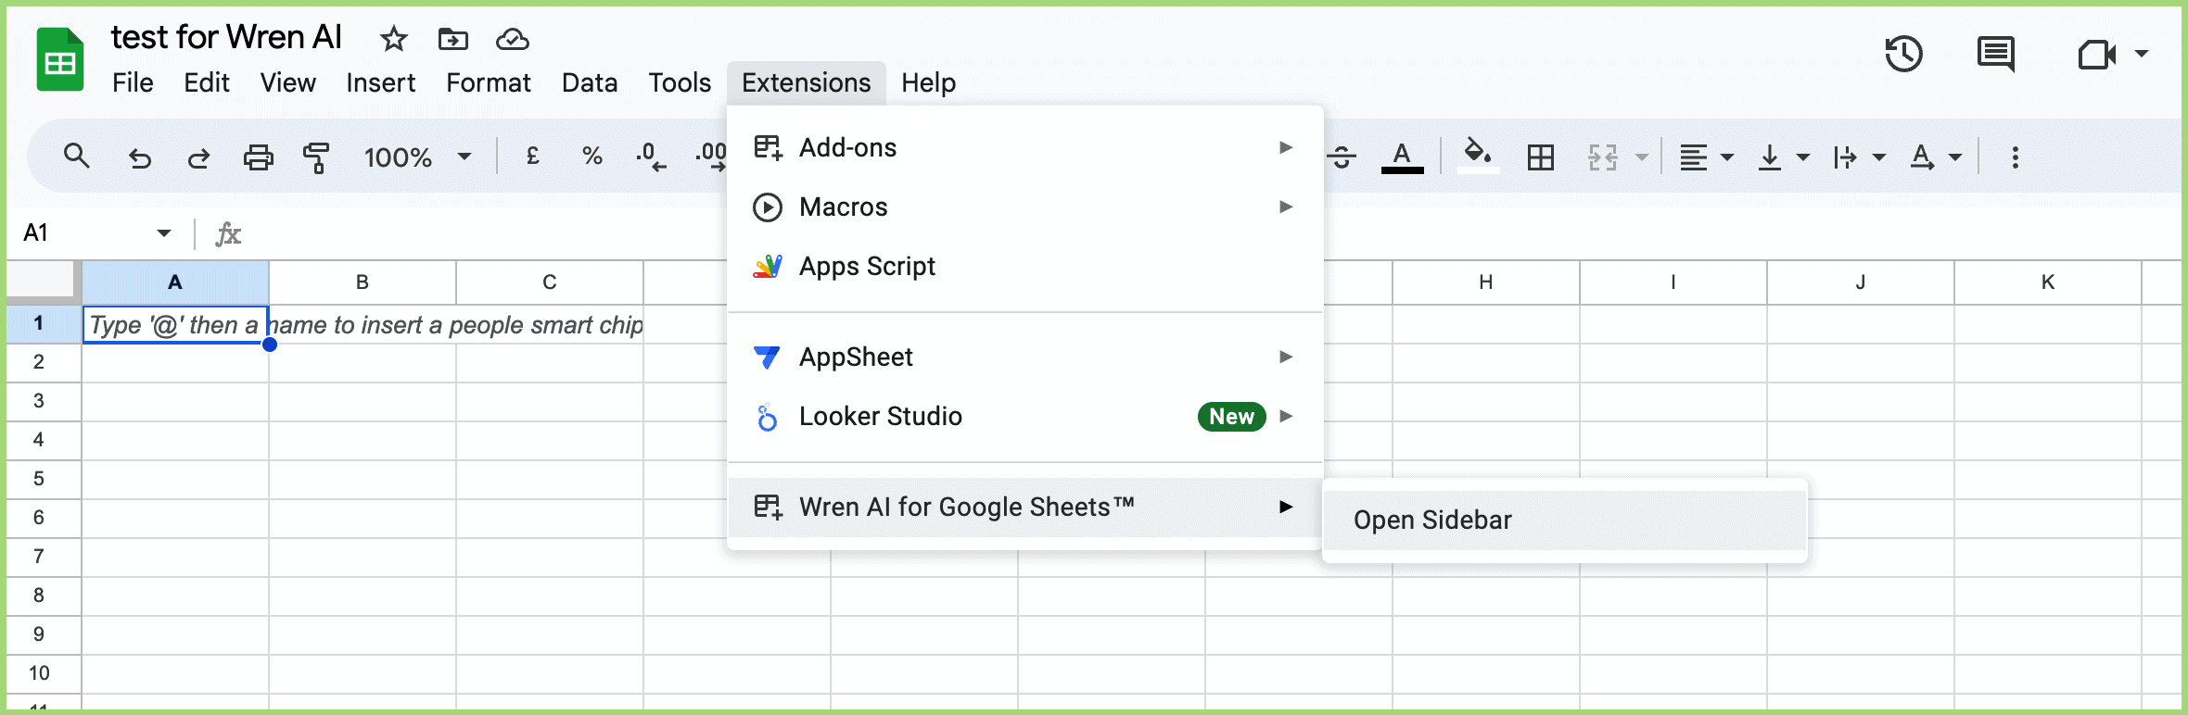
Task: Expand the merge cells dropdown arrow
Action: [x=1641, y=157]
